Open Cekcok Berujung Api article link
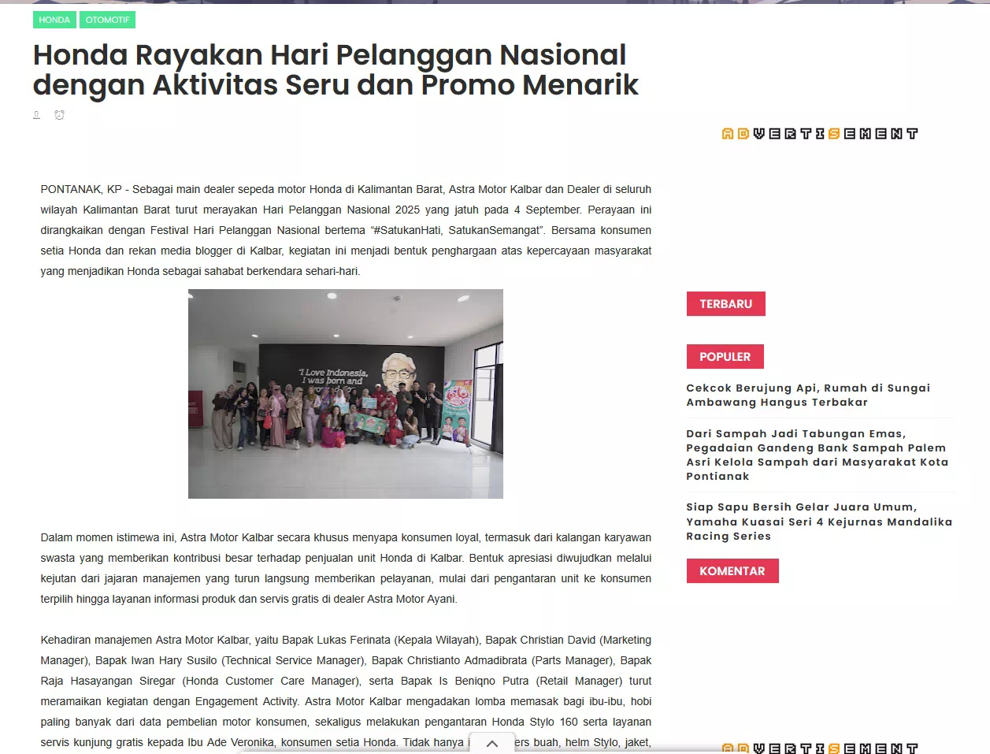 tap(808, 395)
